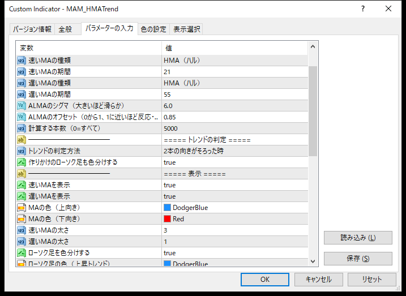Screen dimensions: 406x296
Task: Edit the ALMAのシグマ value 6.0
Action: [234, 106]
